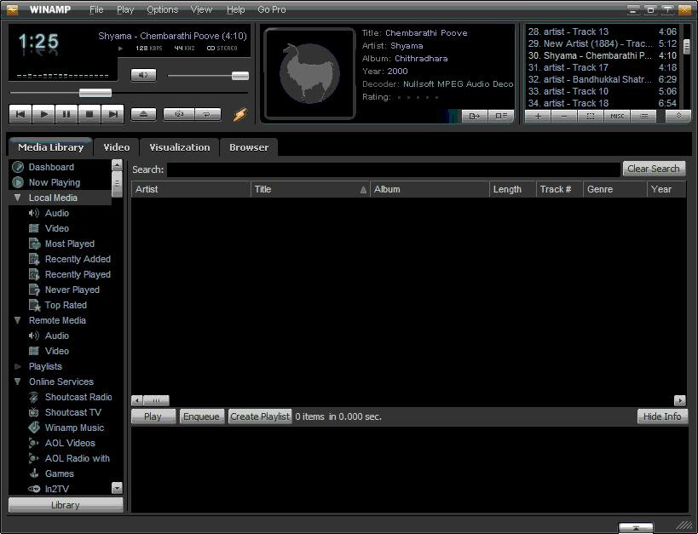Viewport: 698px width, 534px height.
Task: Select playlist entry 28 artist - Track 13
Action: tap(603, 32)
